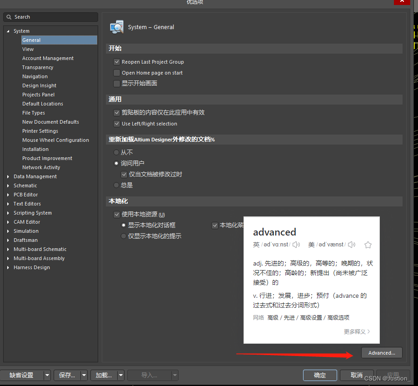The image size is (418, 386).
Task: Open Printer Settings page
Action: [x=40, y=131]
